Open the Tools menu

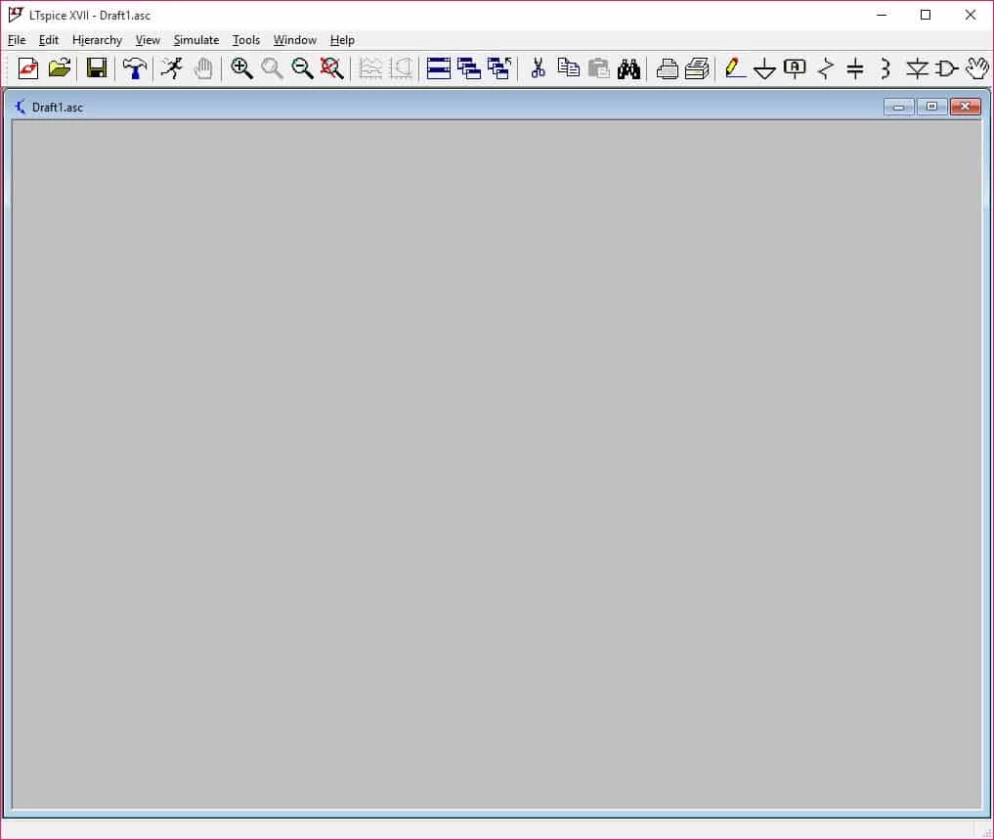pos(245,40)
